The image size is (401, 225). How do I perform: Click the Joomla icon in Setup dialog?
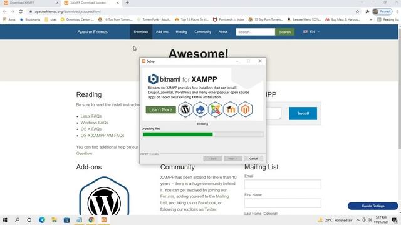[x=216, y=109]
